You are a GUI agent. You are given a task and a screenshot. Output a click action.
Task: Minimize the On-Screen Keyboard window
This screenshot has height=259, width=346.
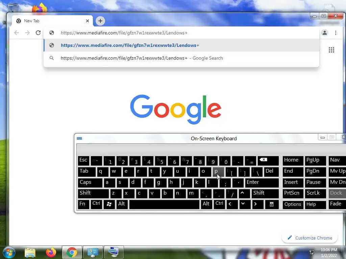[x=322, y=138]
